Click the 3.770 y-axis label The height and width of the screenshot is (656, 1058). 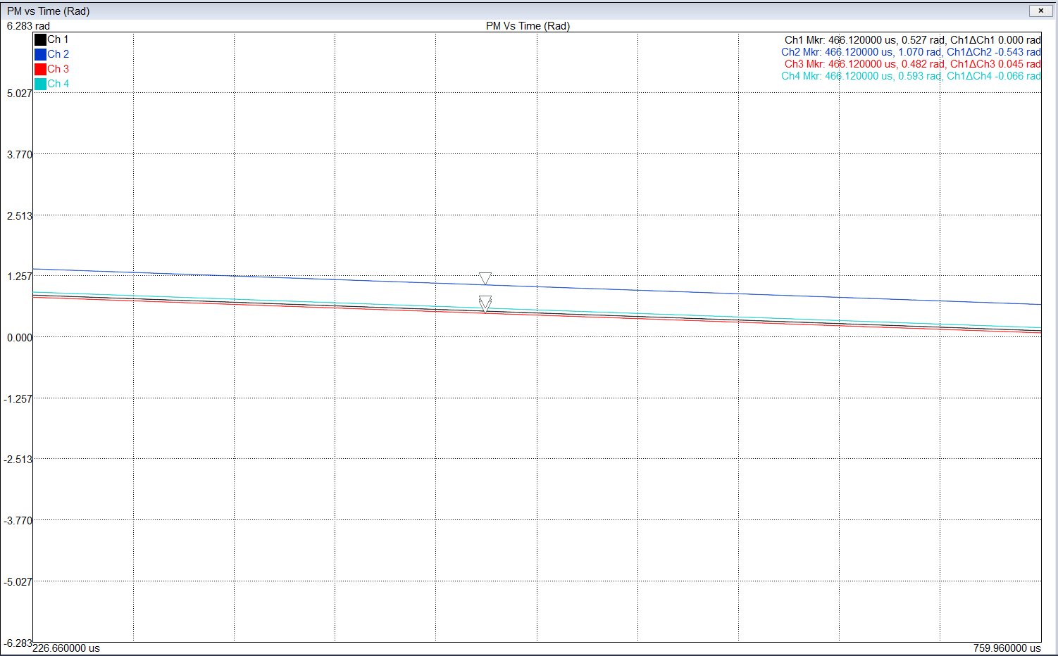coord(19,154)
